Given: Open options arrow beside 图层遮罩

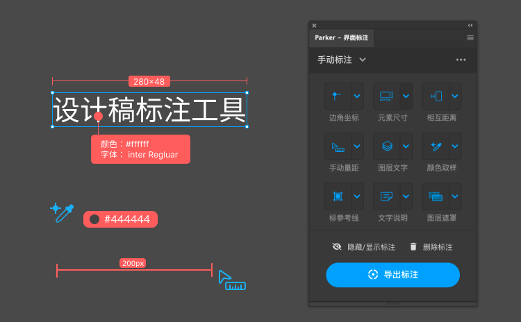Looking at the screenshot, I should (455, 196).
